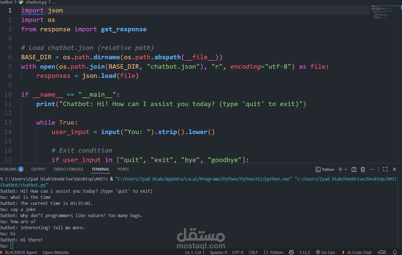This screenshot has width=402, height=255.
Task: Change indentation via Spaces: 4
Action: coord(218,252)
